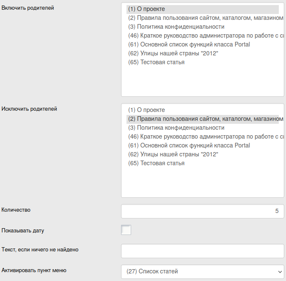This screenshot has width=286, height=281.
Task: Click empty area of Исключить родителей listbox
Action: [202, 182]
